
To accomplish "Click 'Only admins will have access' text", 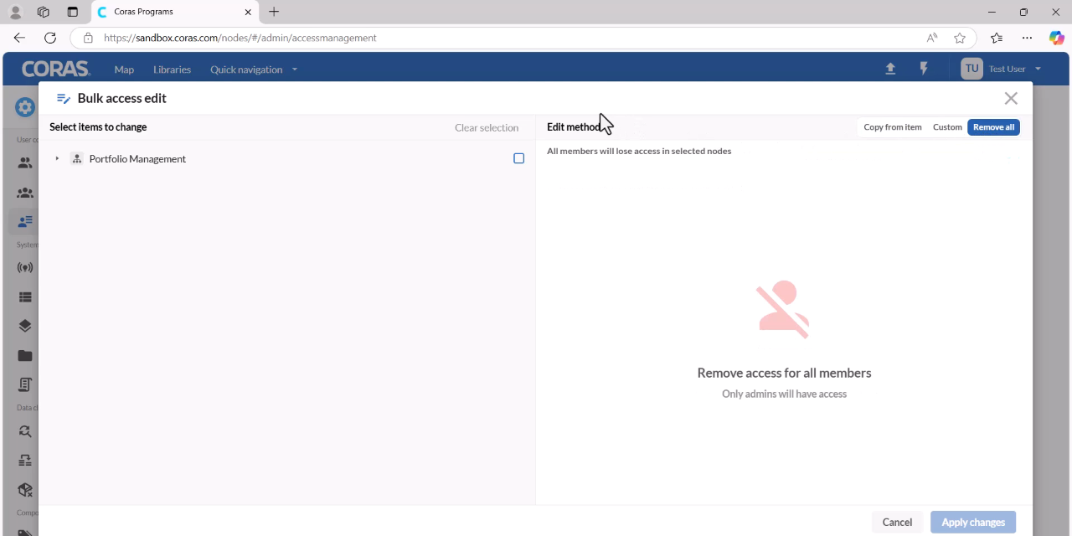I will click(x=784, y=394).
